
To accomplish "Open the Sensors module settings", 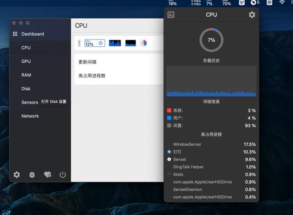I will (30, 102).
